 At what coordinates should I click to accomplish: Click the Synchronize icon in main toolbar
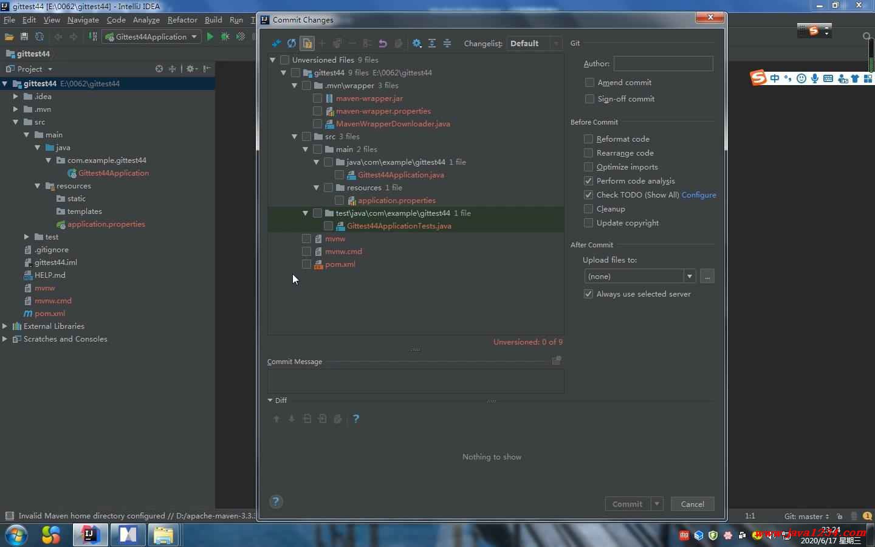[x=39, y=36]
